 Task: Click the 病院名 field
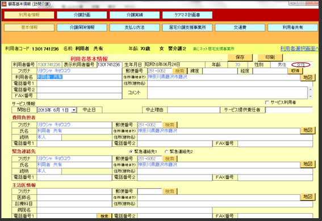pyautogui.click(x=124, y=210)
